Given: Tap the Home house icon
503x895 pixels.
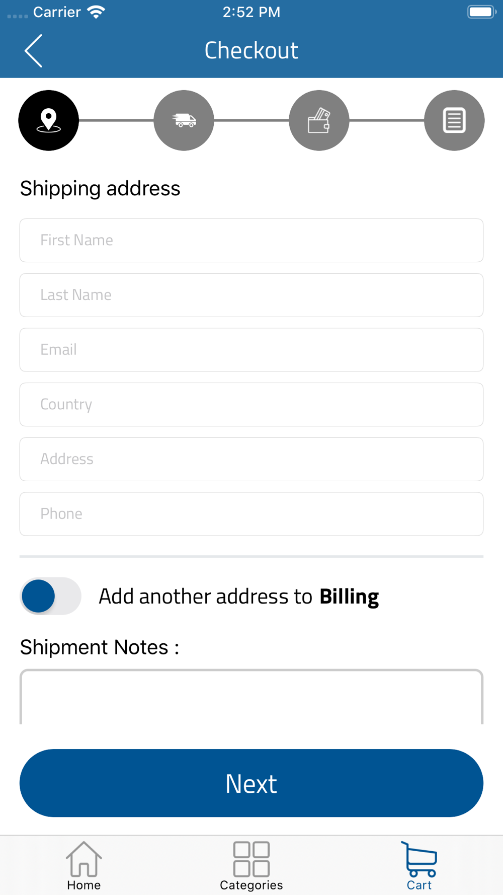Looking at the screenshot, I should click(x=84, y=859).
